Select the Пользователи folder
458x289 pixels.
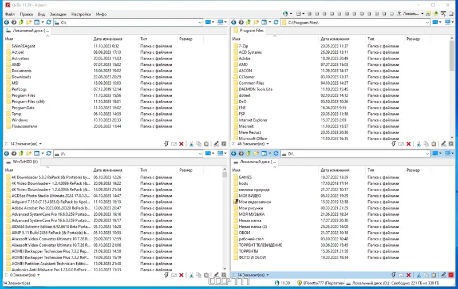pos(24,126)
